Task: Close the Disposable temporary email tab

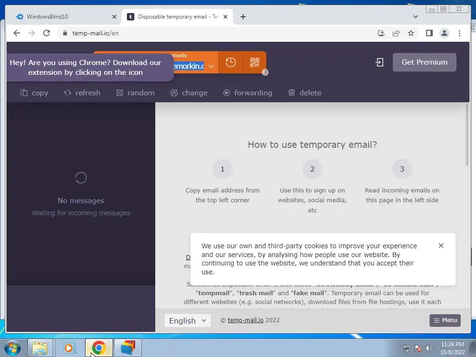Action: click(225, 17)
